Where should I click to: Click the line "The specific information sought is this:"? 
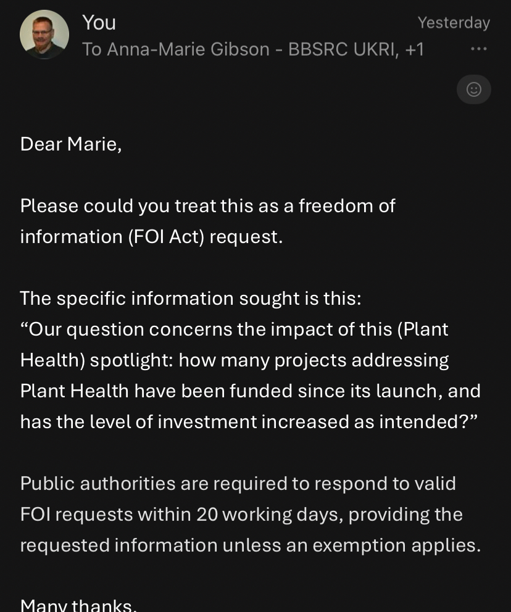point(190,298)
